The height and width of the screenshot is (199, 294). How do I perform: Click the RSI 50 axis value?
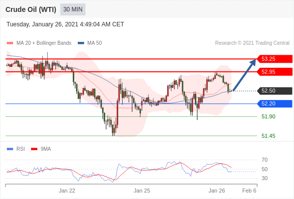[x=265, y=169]
